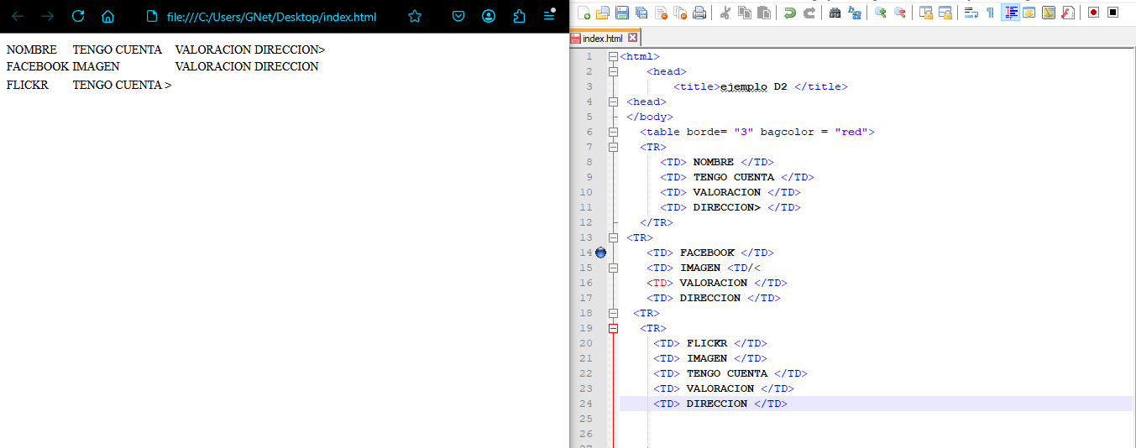Screen dimensions: 1136x448
Task: Bookmark this page with the star icon
Action: (415, 17)
